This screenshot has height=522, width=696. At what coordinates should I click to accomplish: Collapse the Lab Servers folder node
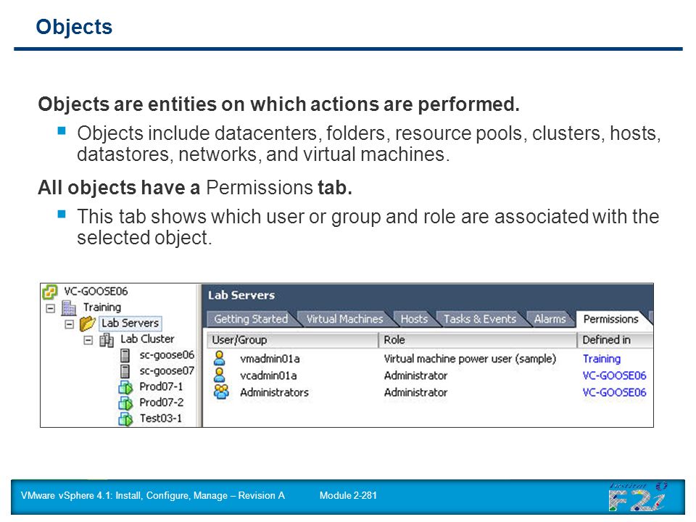tap(70, 324)
